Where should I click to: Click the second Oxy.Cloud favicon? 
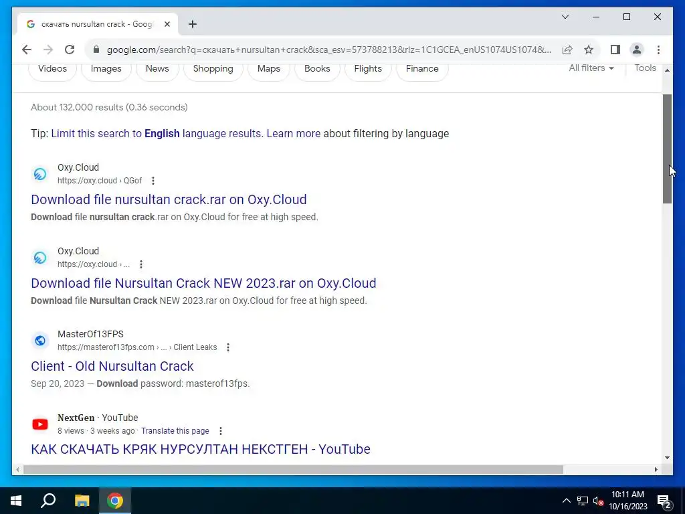[40, 258]
